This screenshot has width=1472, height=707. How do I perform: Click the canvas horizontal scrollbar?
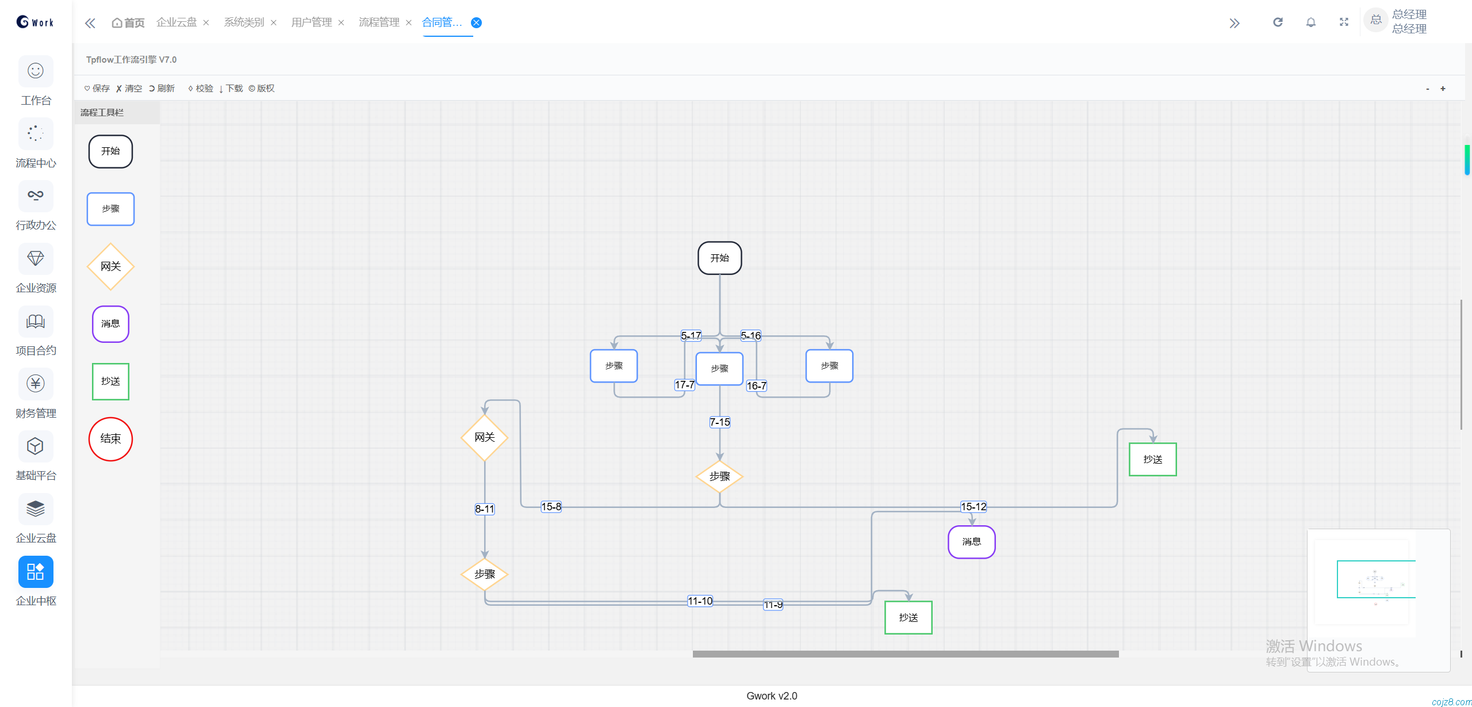click(x=905, y=654)
